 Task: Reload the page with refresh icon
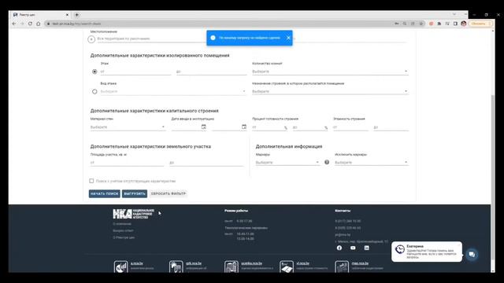(30, 24)
